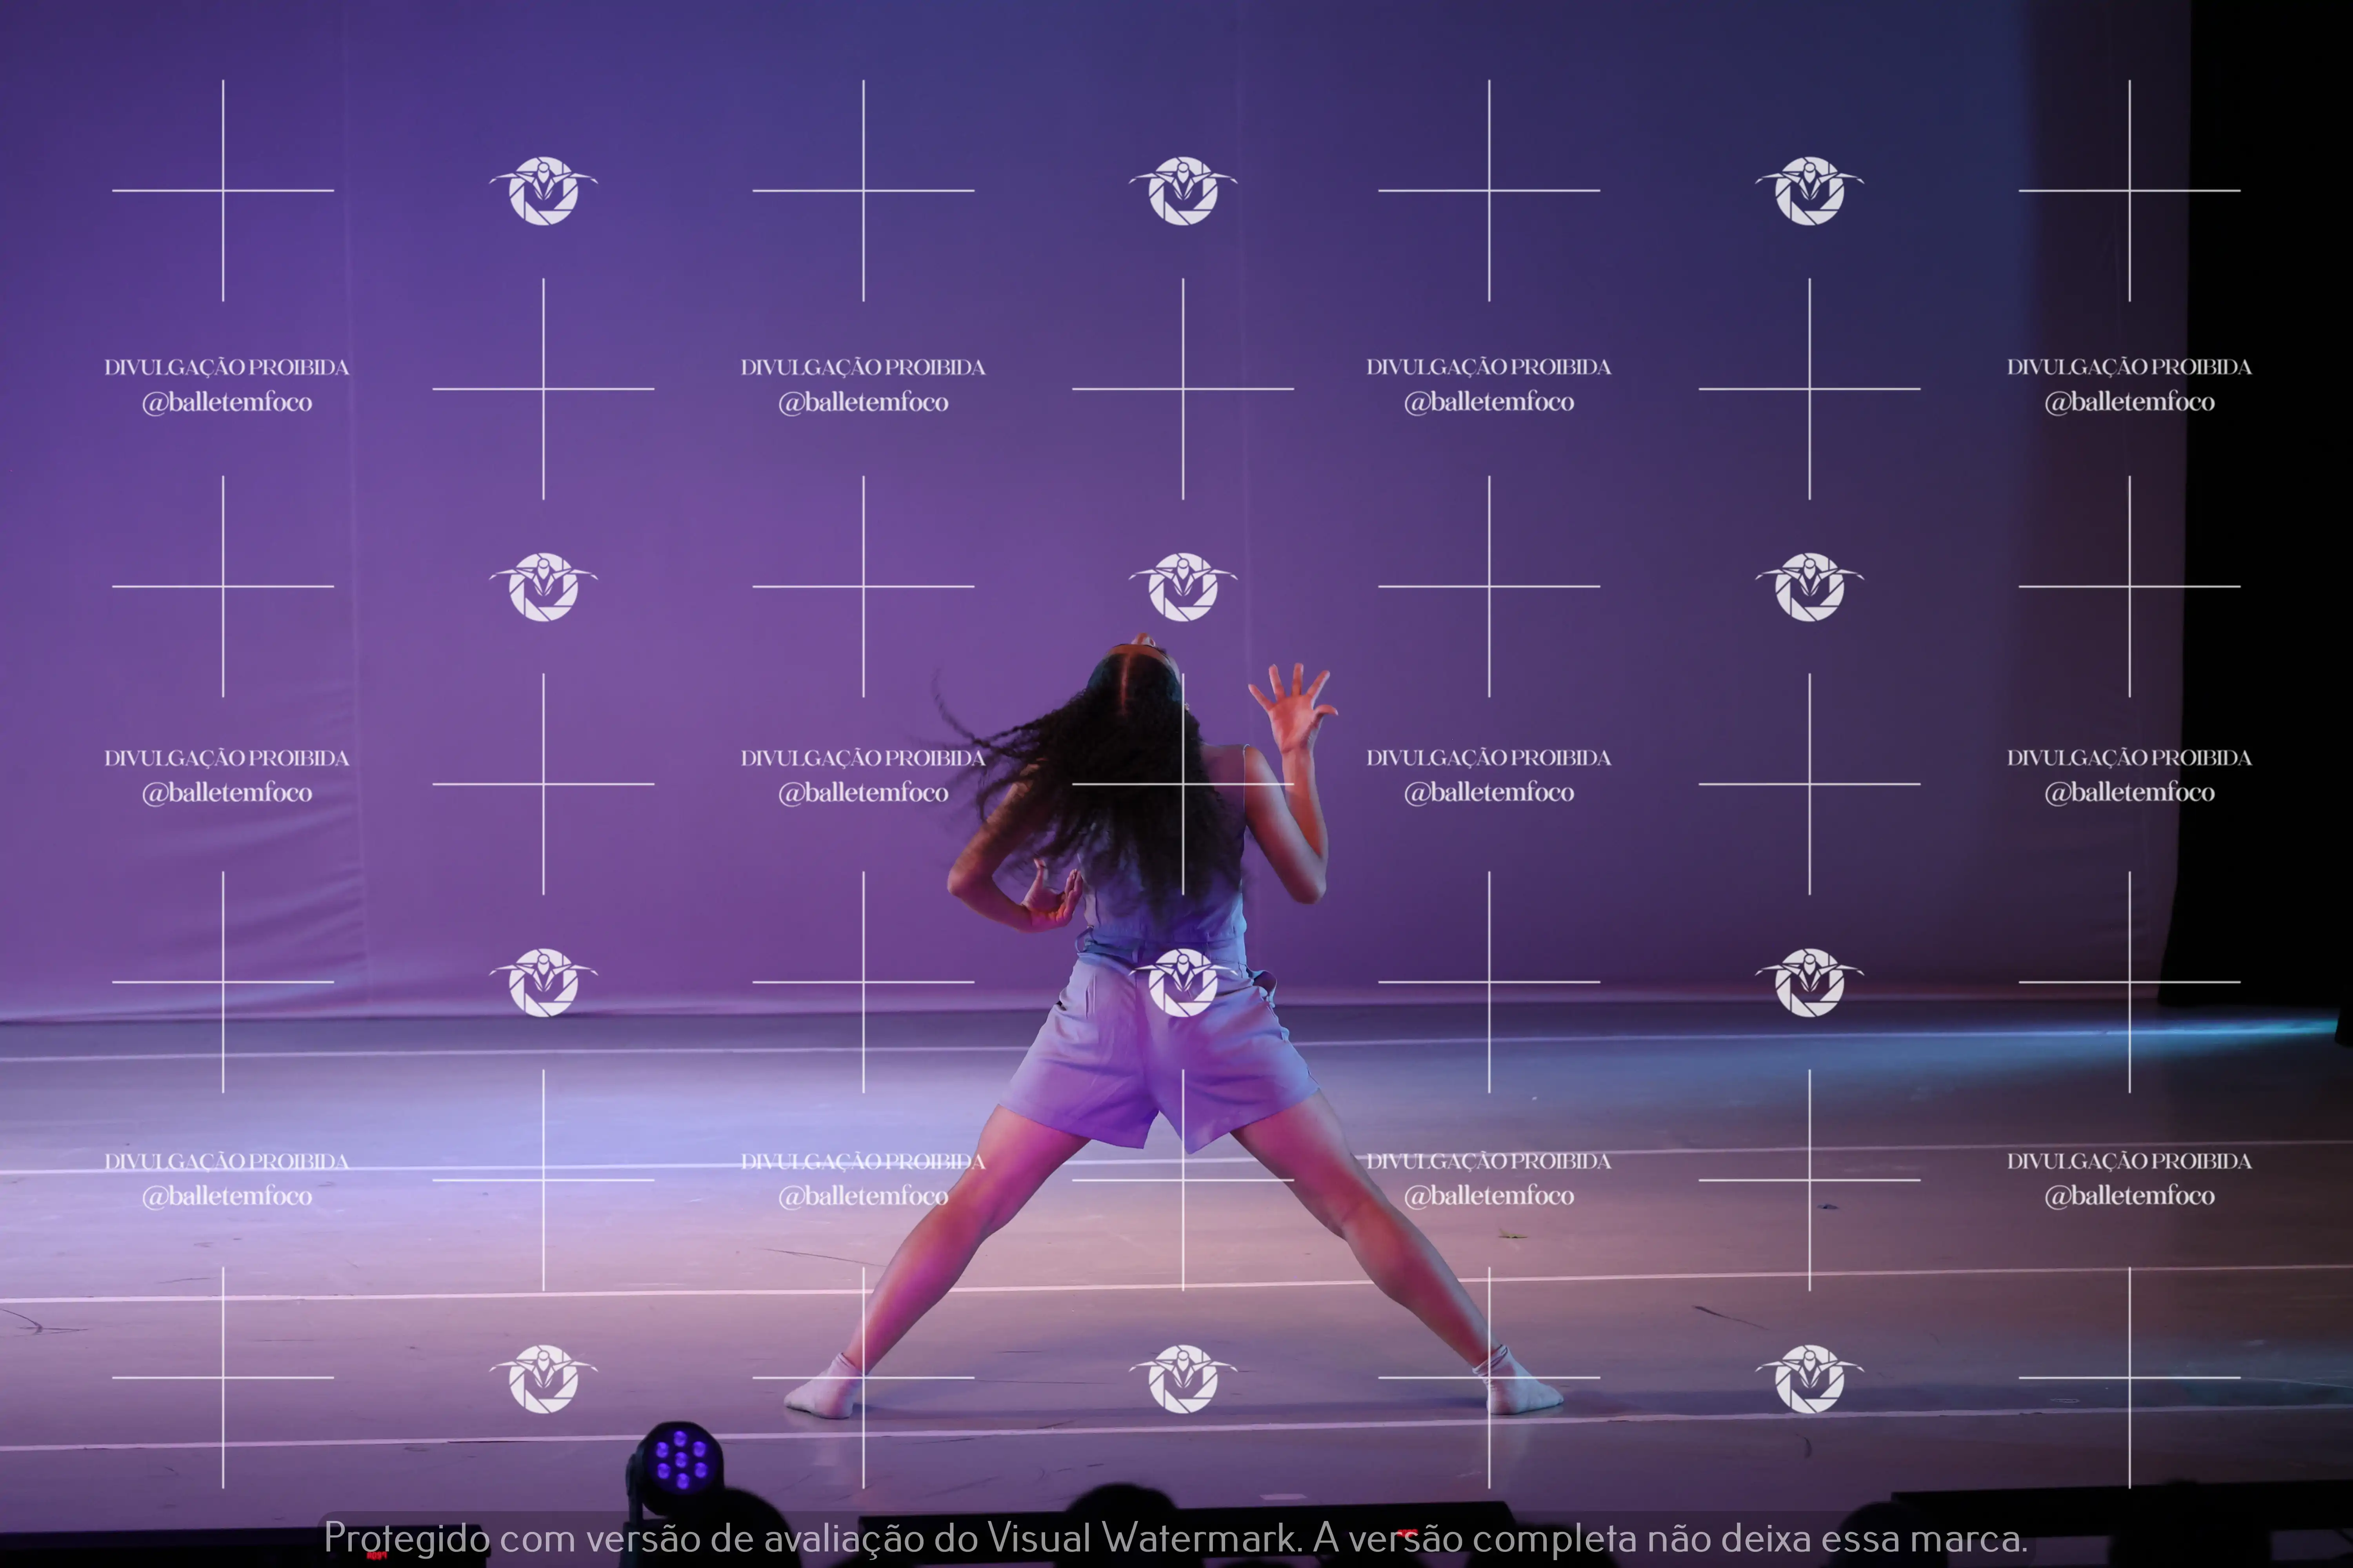Click the top-right '@balletemfoco' watermark handle

(x=2129, y=402)
